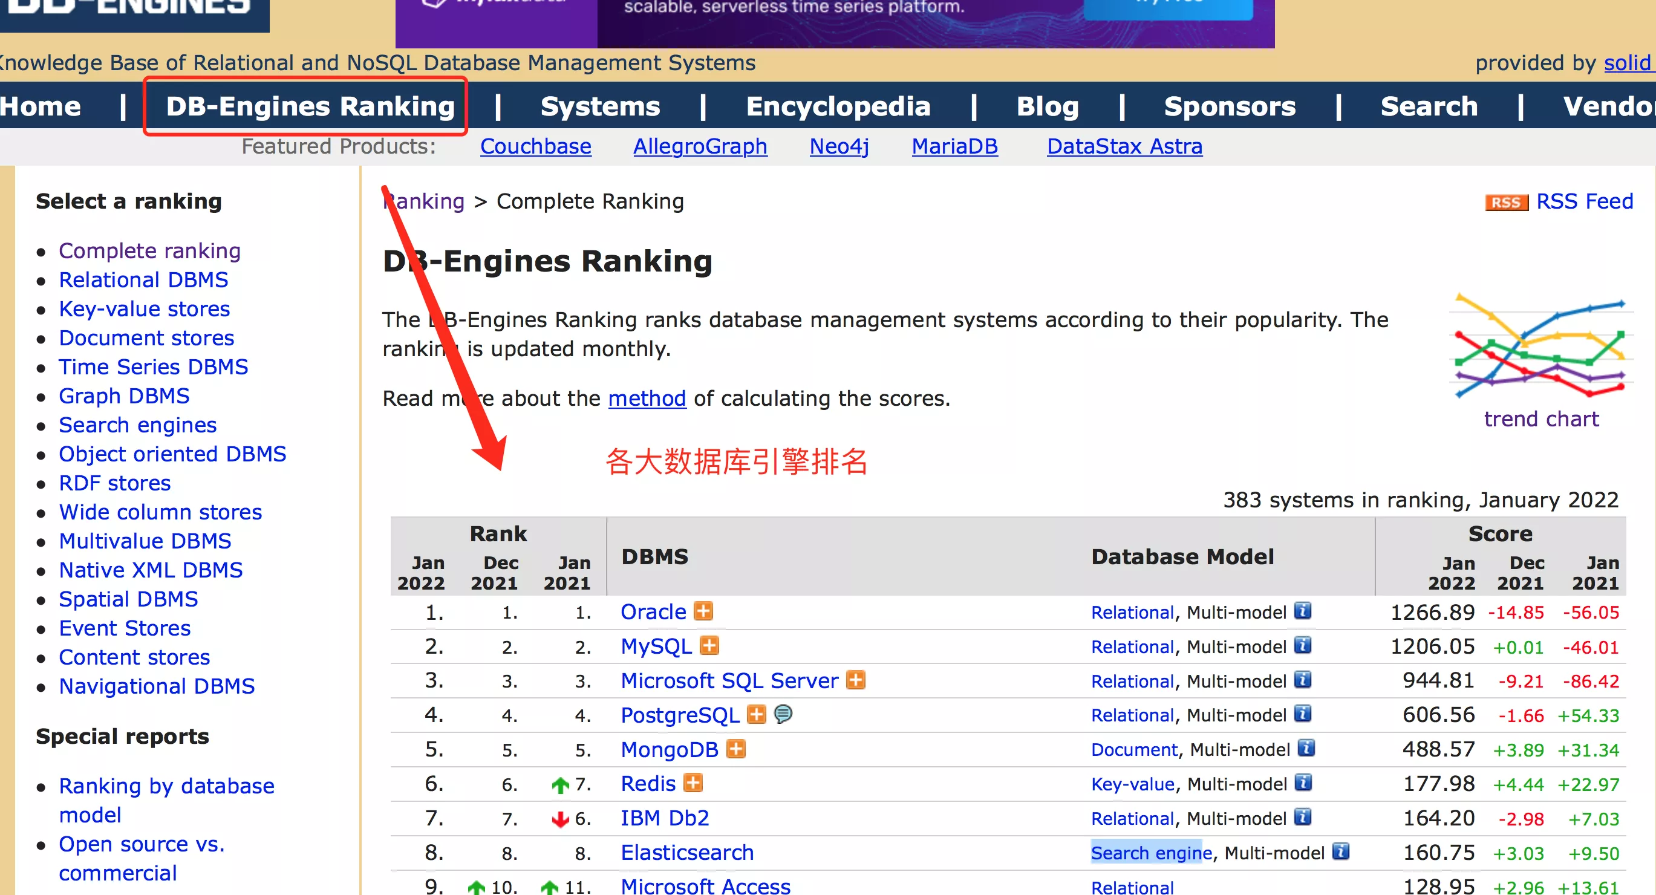This screenshot has height=895, width=1656.
Task: Open the Home menu item
Action: click(40, 106)
